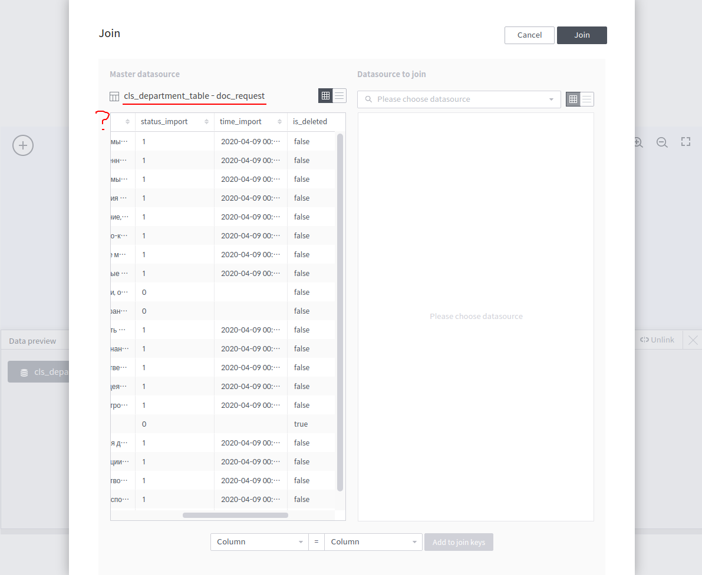The width and height of the screenshot is (702, 575).
Task: Click the equals operator between columns
Action: (316, 542)
